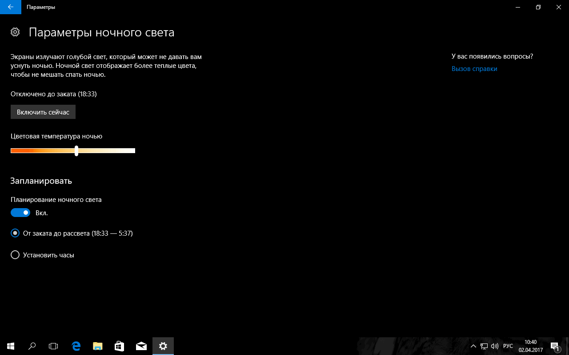The height and width of the screenshot is (355, 569).
Task: Open File Explorer from the taskbar
Action: tap(97, 346)
